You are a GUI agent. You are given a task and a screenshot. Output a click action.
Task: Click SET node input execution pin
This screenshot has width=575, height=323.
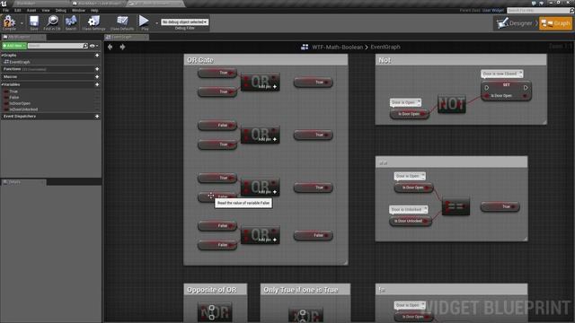[487, 88]
